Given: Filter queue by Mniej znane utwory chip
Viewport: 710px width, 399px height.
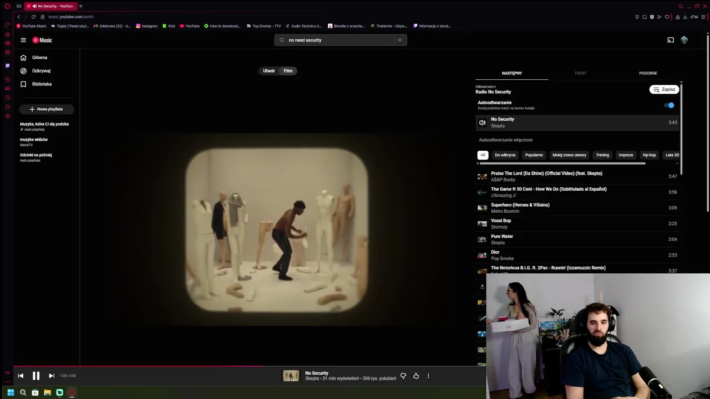Looking at the screenshot, I should click(x=569, y=155).
